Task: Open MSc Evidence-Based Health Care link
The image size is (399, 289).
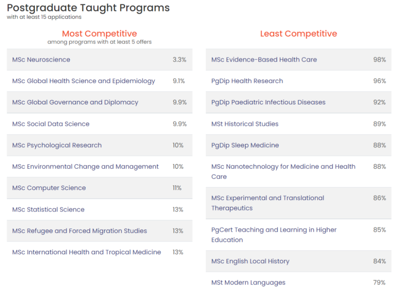Action: 264,59
